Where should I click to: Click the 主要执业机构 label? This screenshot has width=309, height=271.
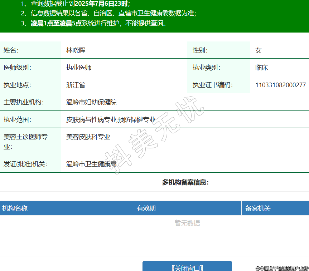click(x=23, y=102)
